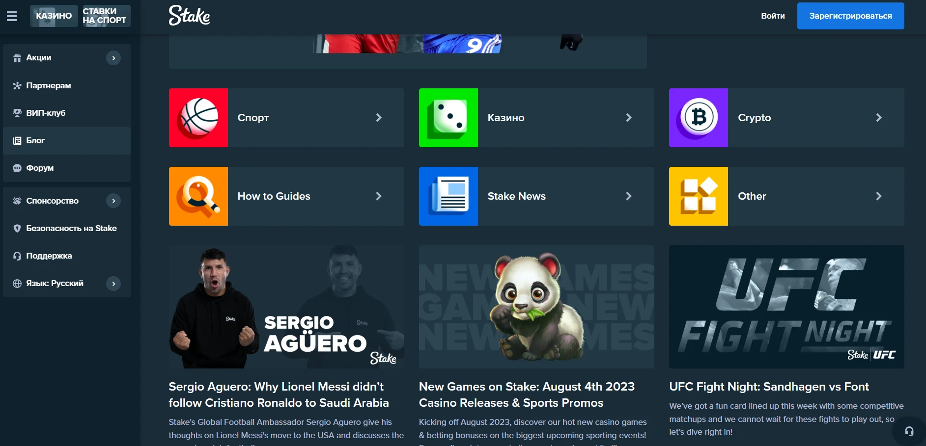Open UFC Fight Night article title
Screen dimensions: 926x446
769,387
